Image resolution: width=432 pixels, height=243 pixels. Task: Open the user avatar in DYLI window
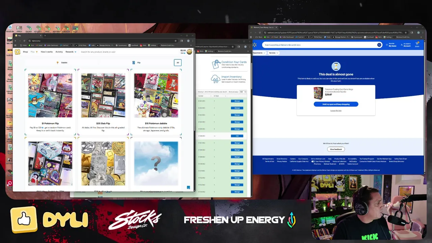tap(190, 52)
